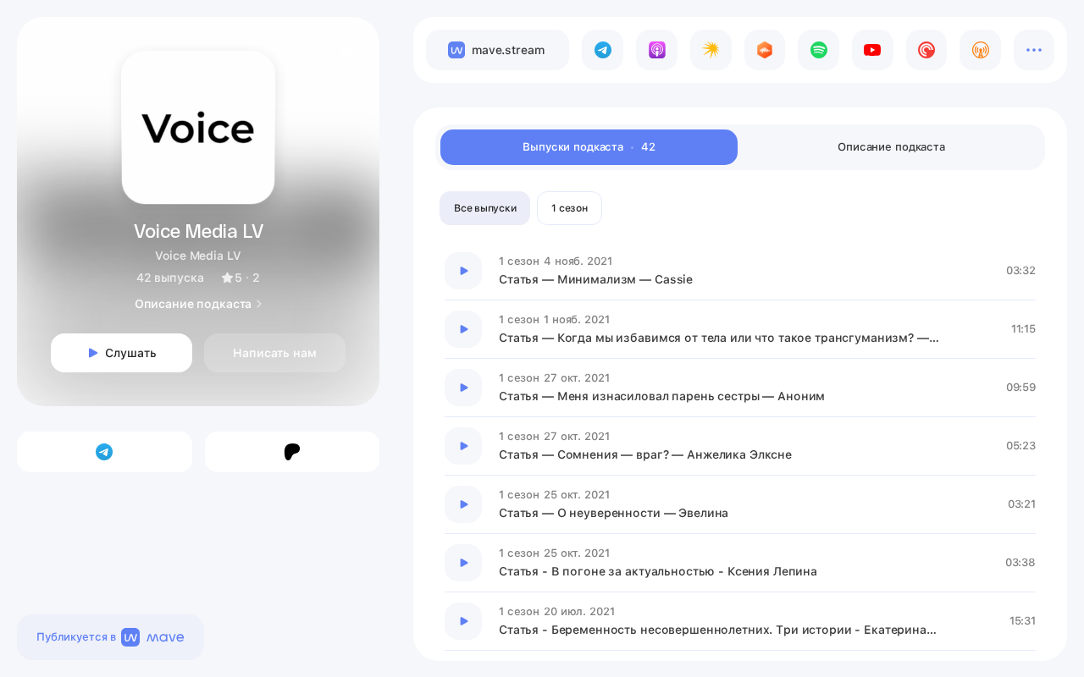The height and width of the screenshot is (677, 1084).
Task: Click the 'Слушать' button
Action: tap(121, 353)
